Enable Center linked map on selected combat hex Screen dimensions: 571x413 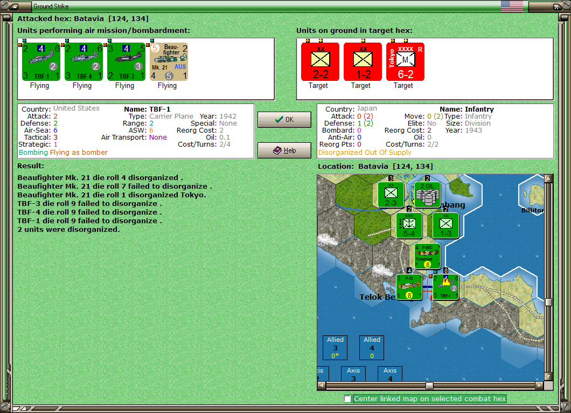(x=347, y=399)
